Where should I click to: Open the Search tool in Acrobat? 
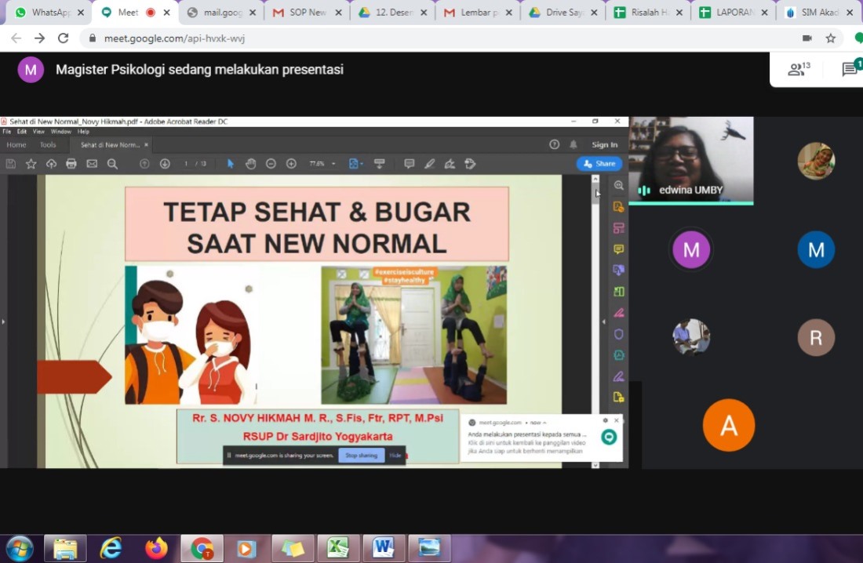coord(112,163)
